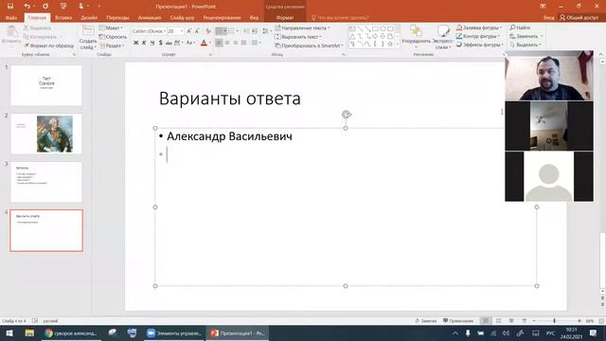The width and height of the screenshot is (606, 341).
Task: Select the line arrow shape in gallery
Action: pos(367,29)
